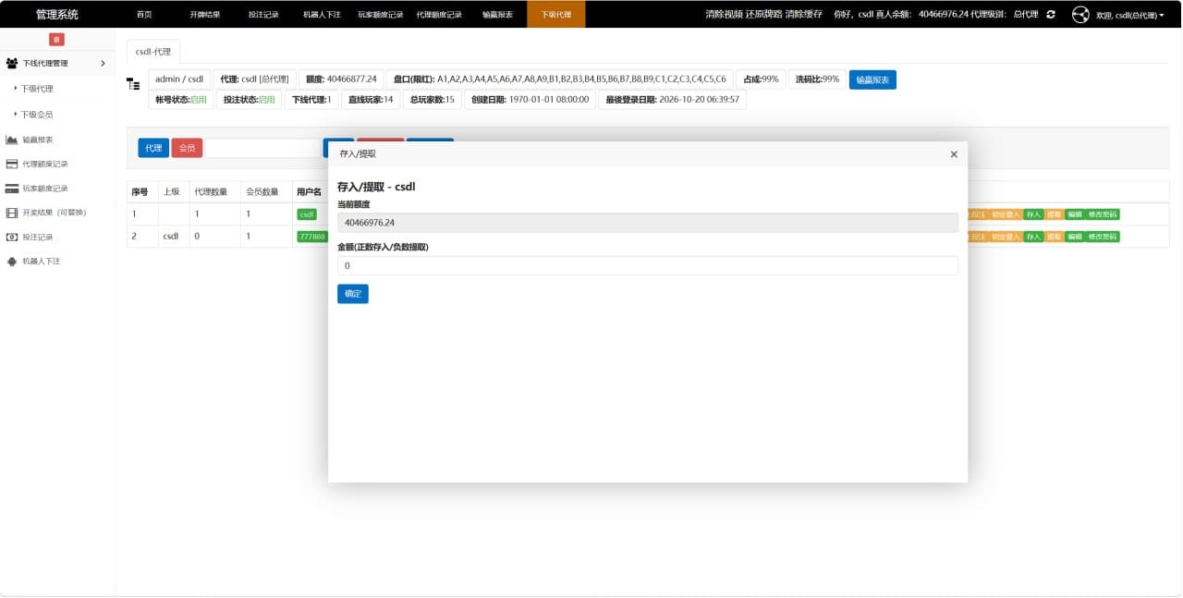Viewport: 1183px width, 598px height.
Task: Open 开牌结果 in the top navigation
Action: [x=205, y=15]
